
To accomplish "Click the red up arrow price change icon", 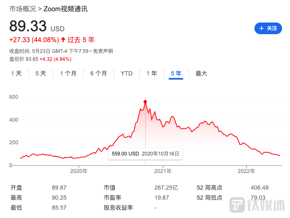I will click(63, 40).
